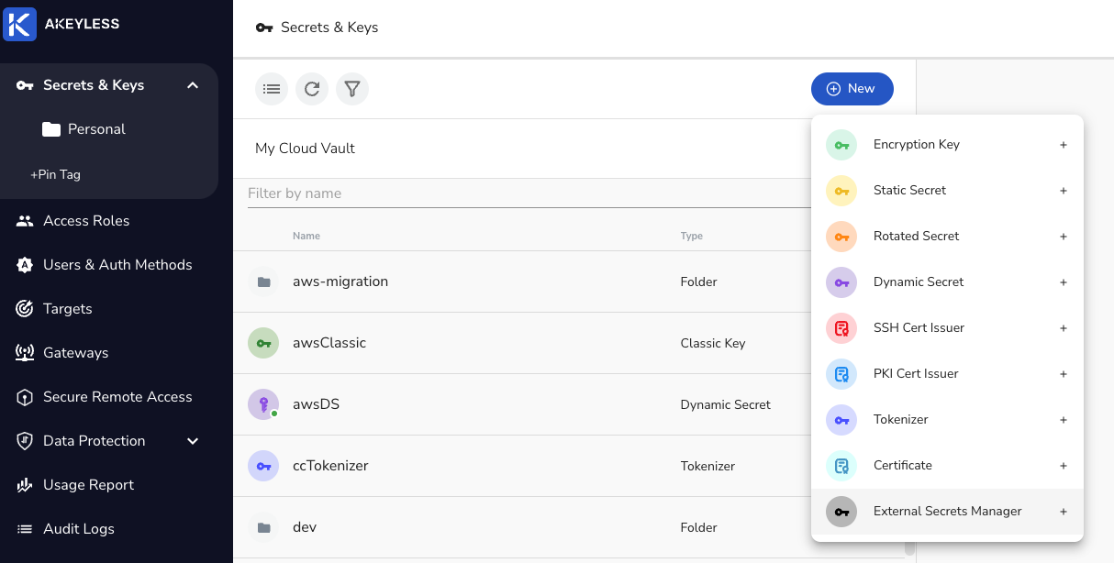Choose Rotated Secret menu entry

pos(947,237)
